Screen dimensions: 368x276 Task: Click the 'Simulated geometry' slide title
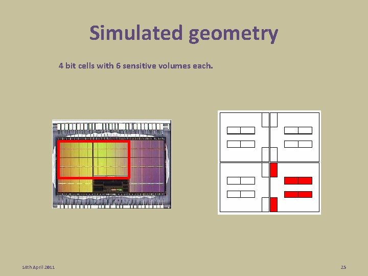[x=183, y=34]
